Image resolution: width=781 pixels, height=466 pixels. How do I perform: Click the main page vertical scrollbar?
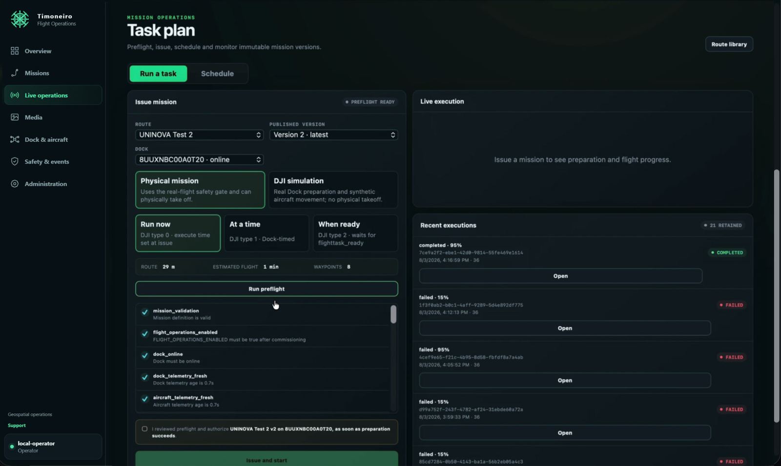(x=777, y=296)
